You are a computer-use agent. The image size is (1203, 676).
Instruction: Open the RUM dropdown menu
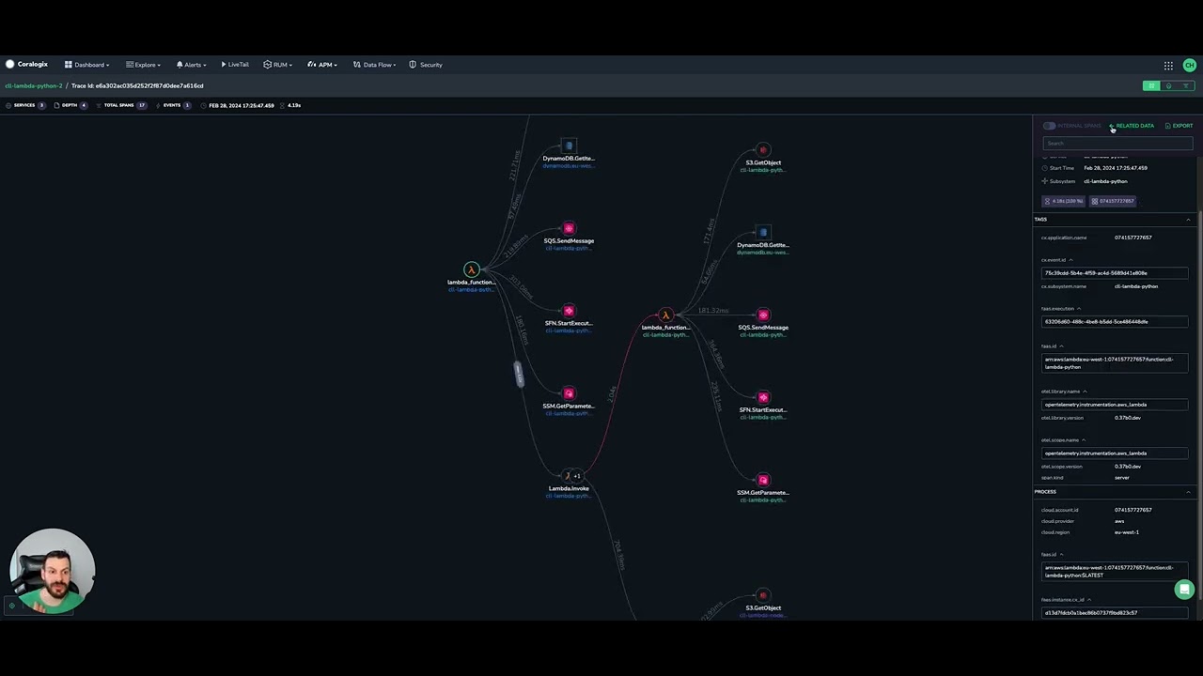[277, 65]
